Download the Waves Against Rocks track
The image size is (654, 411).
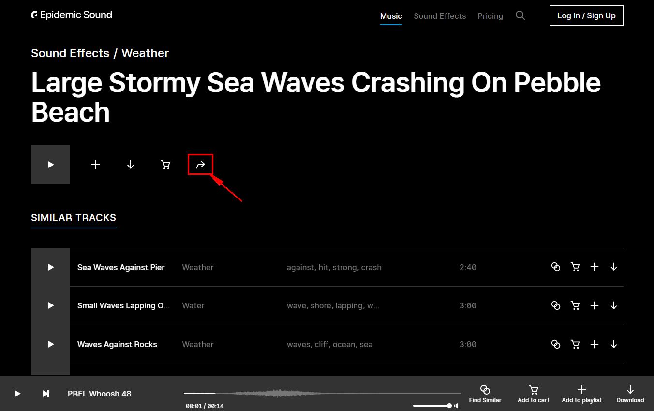coord(614,344)
